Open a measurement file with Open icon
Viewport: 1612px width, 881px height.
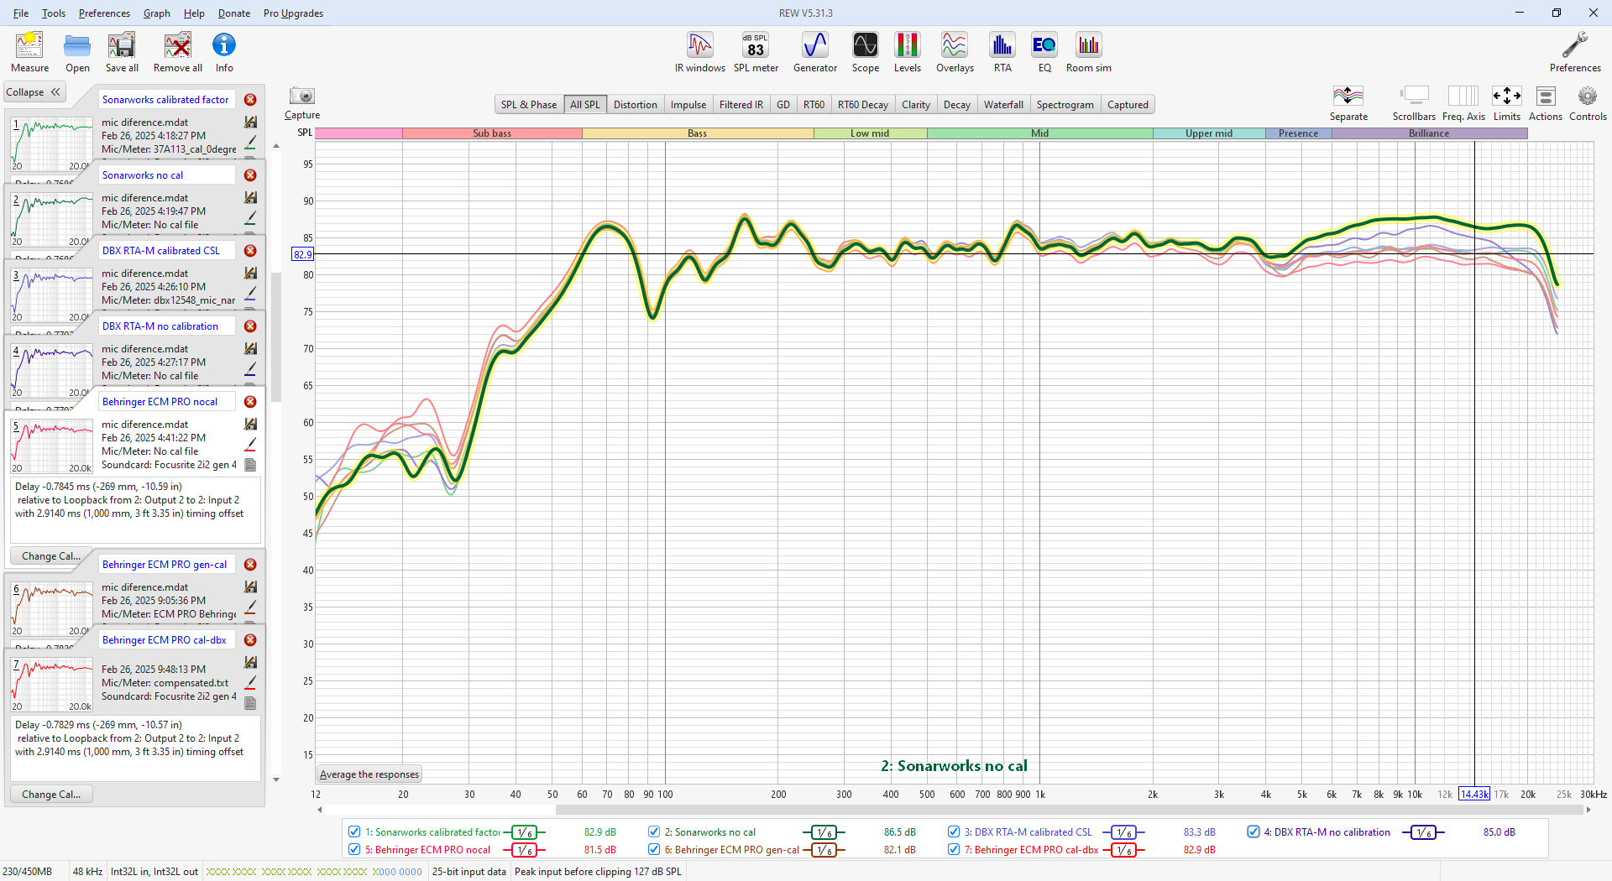pyautogui.click(x=77, y=52)
